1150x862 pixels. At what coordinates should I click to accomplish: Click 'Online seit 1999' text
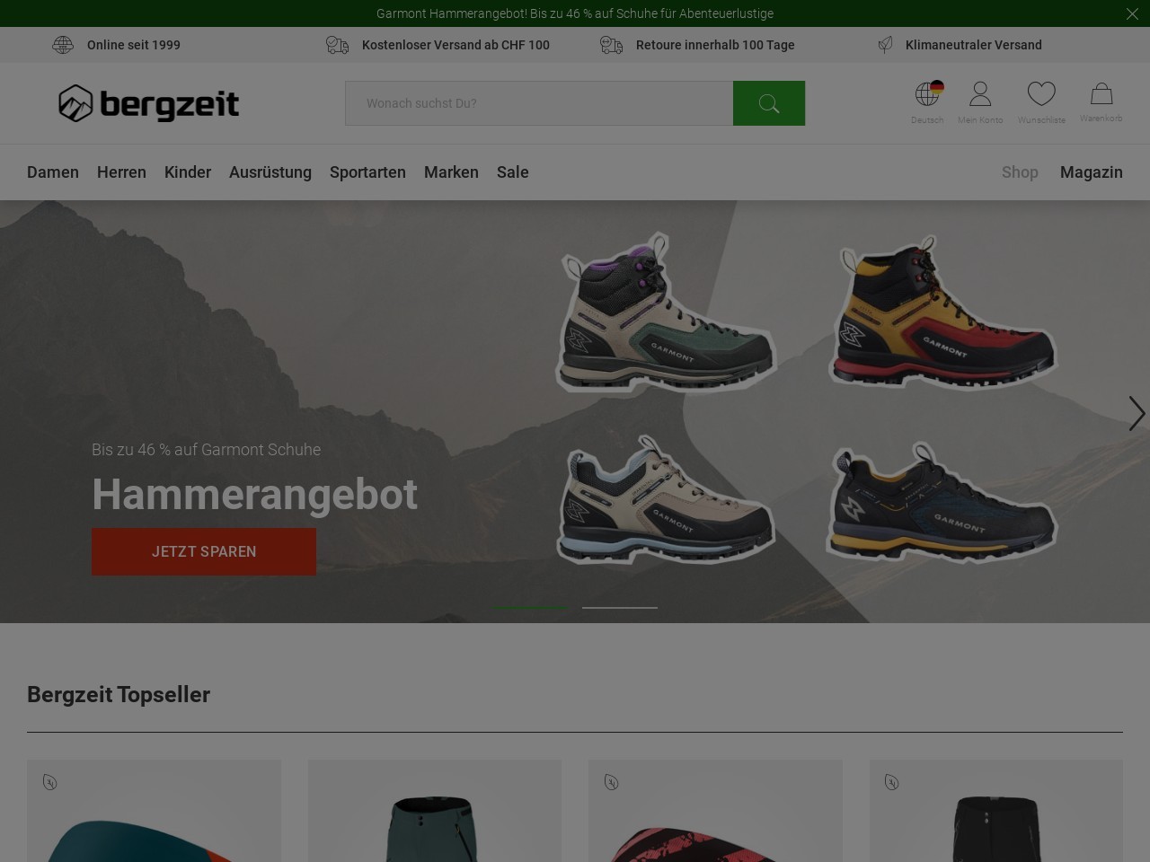pos(134,45)
